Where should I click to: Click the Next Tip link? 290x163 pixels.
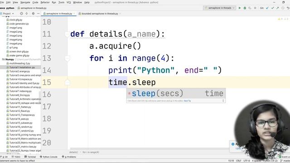point(187,101)
